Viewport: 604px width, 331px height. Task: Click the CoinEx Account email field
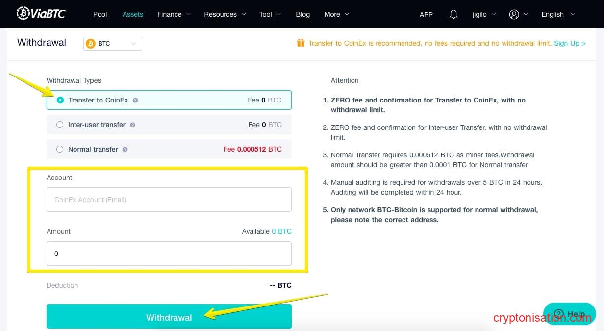169,200
